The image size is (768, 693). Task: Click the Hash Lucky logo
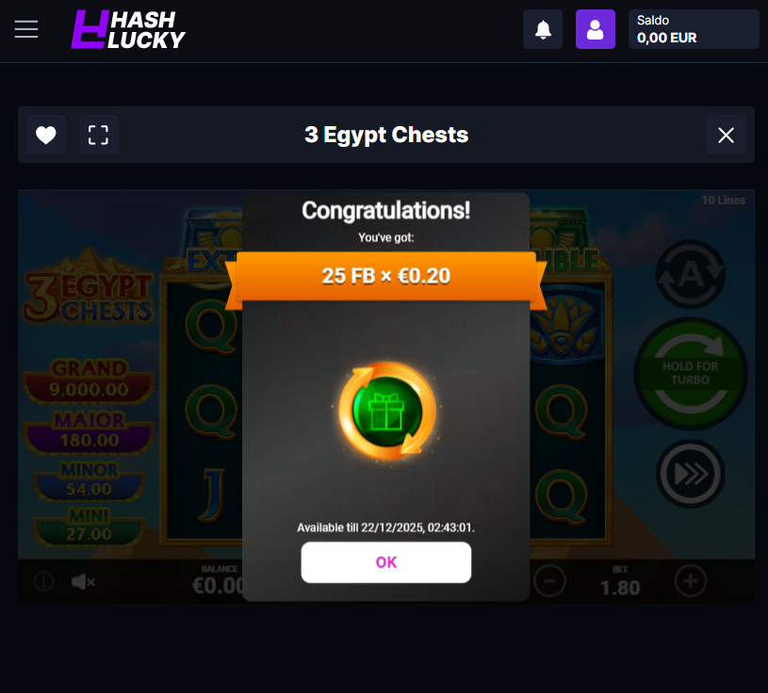[x=128, y=30]
